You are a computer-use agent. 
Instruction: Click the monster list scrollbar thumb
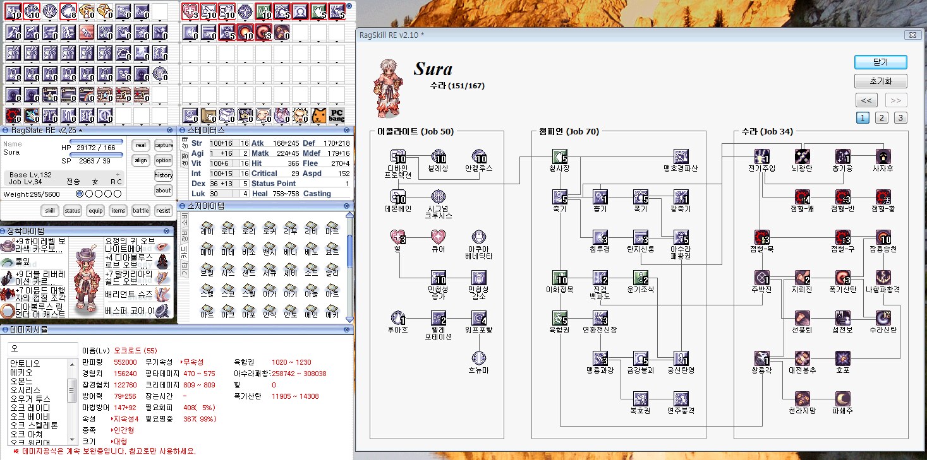(72, 391)
